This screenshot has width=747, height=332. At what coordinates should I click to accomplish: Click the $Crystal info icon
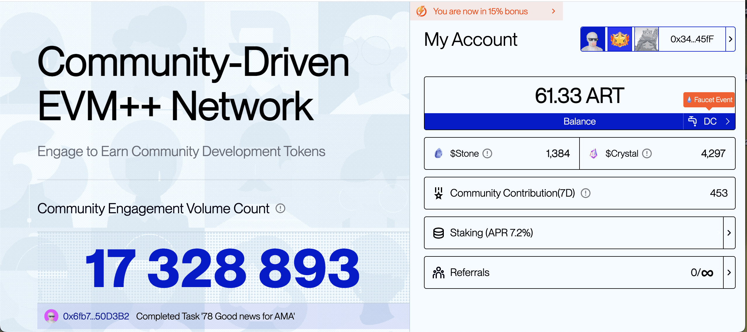pyautogui.click(x=647, y=153)
